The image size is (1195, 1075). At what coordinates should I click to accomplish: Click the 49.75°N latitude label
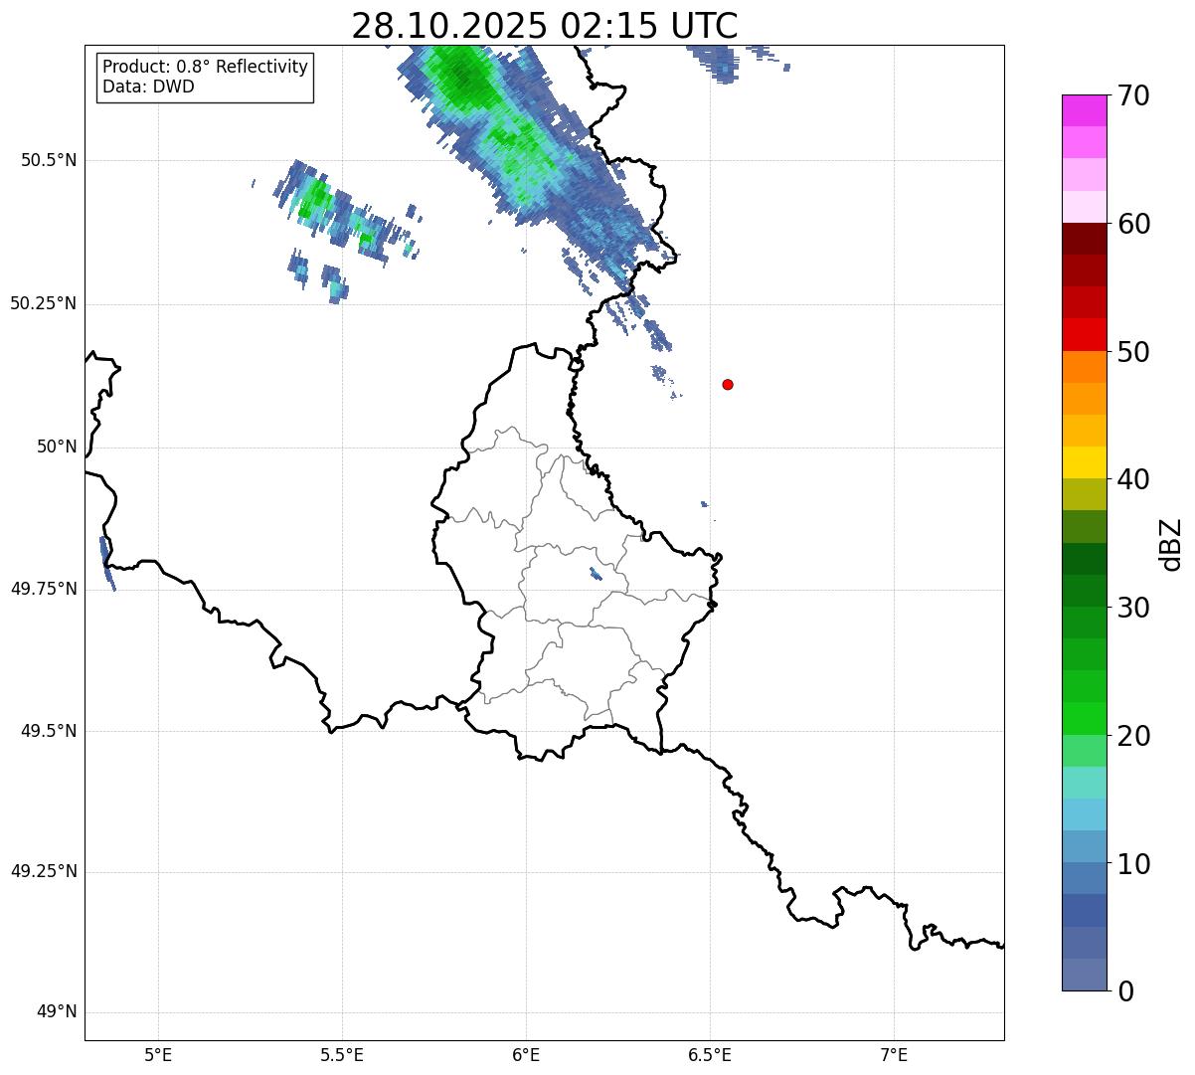pos(44,589)
